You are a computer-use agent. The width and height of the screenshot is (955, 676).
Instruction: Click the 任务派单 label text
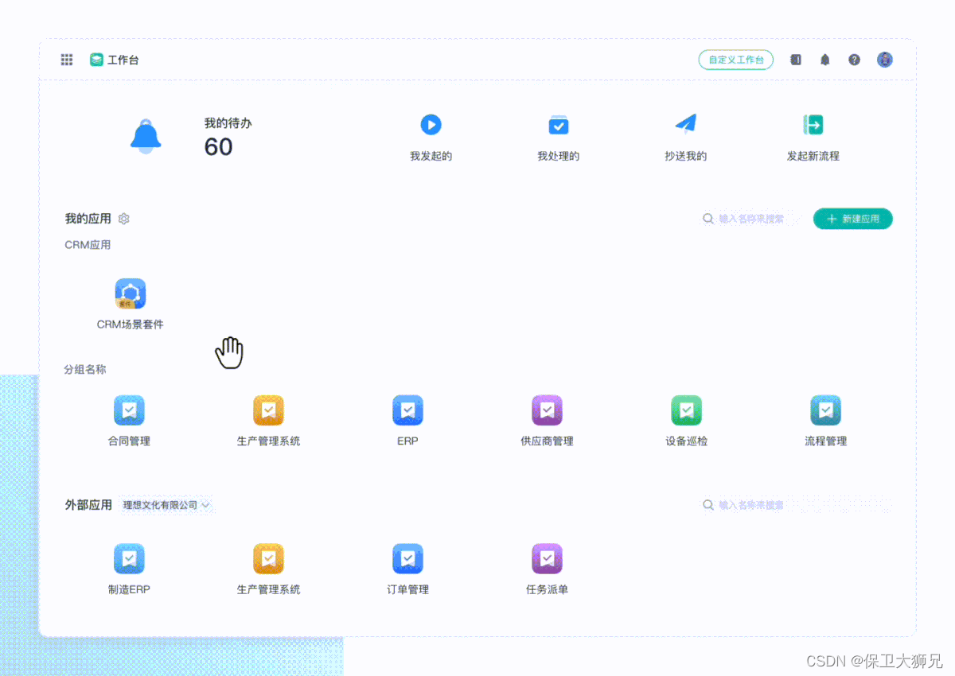547,589
